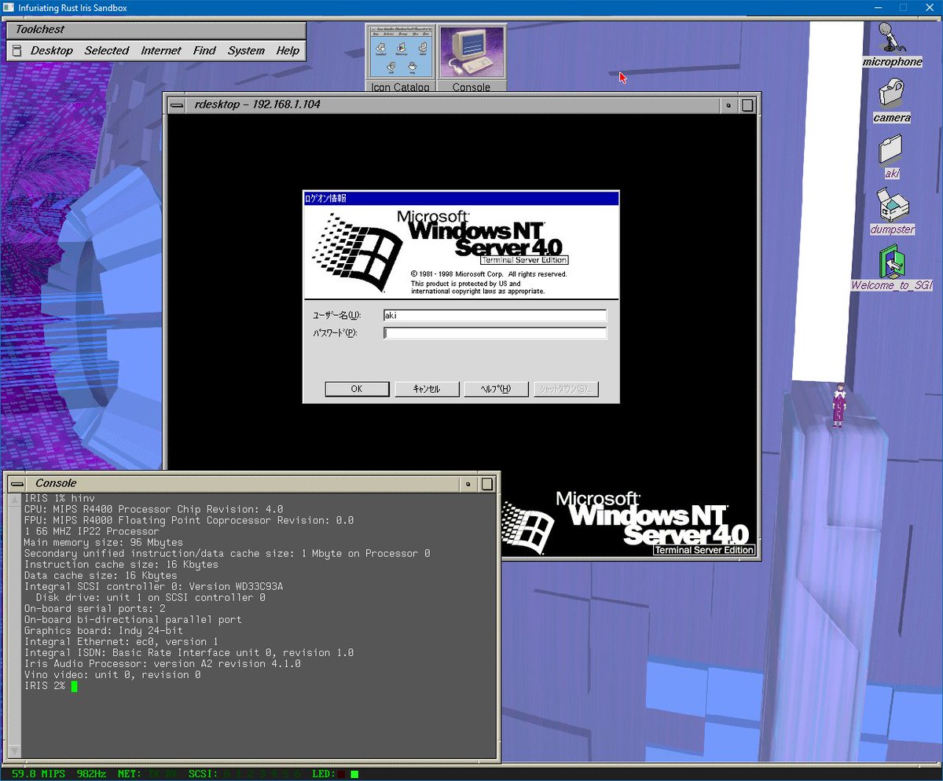Click the 'Integral Ethernet: ec0' line
Image resolution: width=943 pixels, height=781 pixels.
click(121, 642)
